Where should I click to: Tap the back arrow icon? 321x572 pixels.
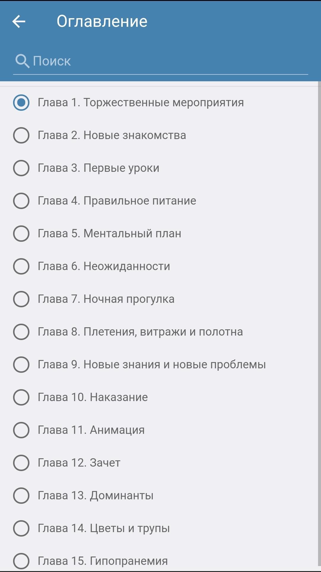click(19, 21)
